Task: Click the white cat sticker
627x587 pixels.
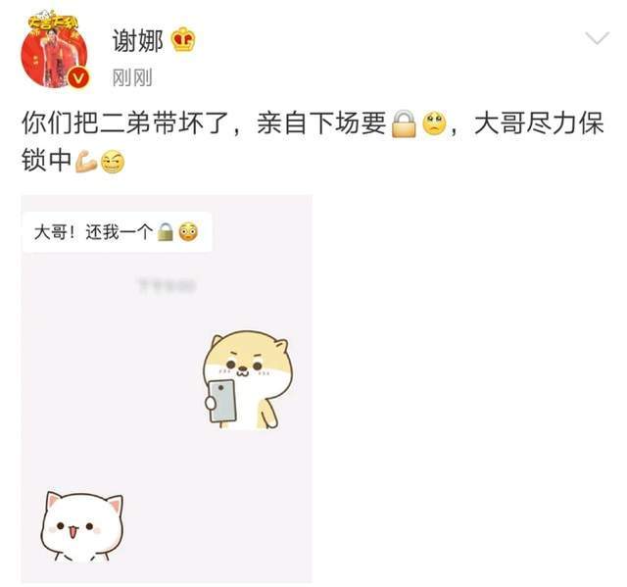Action: [82, 526]
